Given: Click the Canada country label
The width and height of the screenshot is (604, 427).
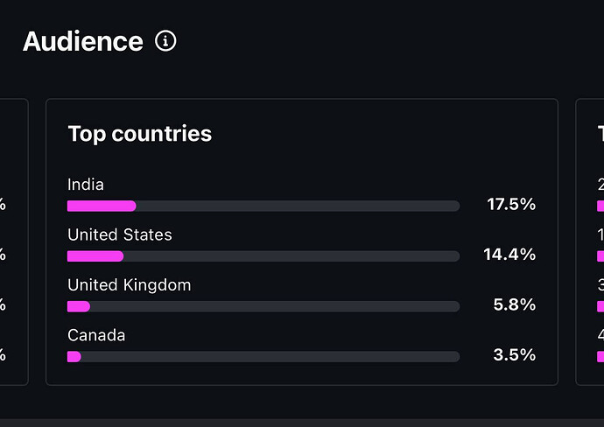Looking at the screenshot, I should tap(96, 335).
